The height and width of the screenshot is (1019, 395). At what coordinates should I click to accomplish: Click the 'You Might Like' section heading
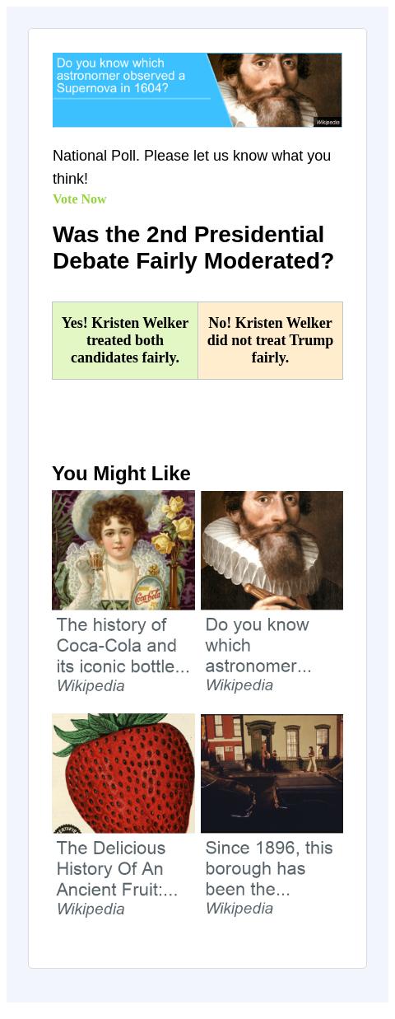click(121, 474)
